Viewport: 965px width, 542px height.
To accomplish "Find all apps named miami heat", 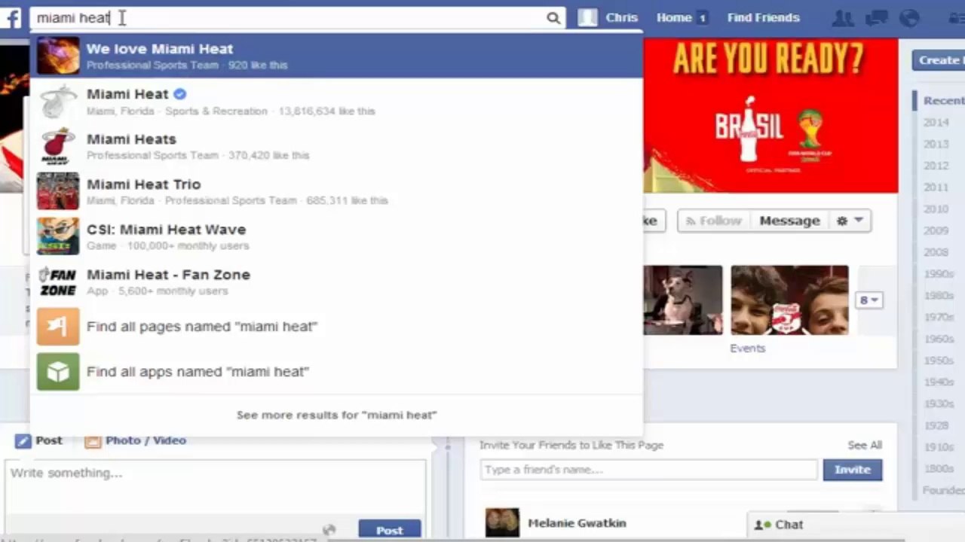I will (336, 372).
